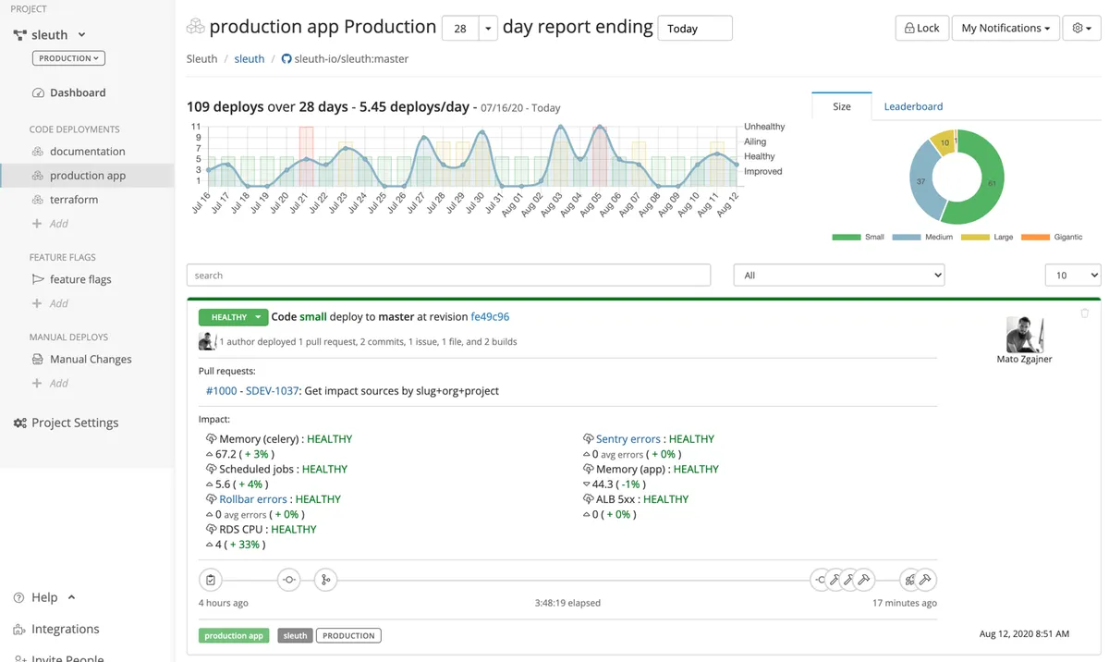Switch to the Leaderboard tab

913,106
